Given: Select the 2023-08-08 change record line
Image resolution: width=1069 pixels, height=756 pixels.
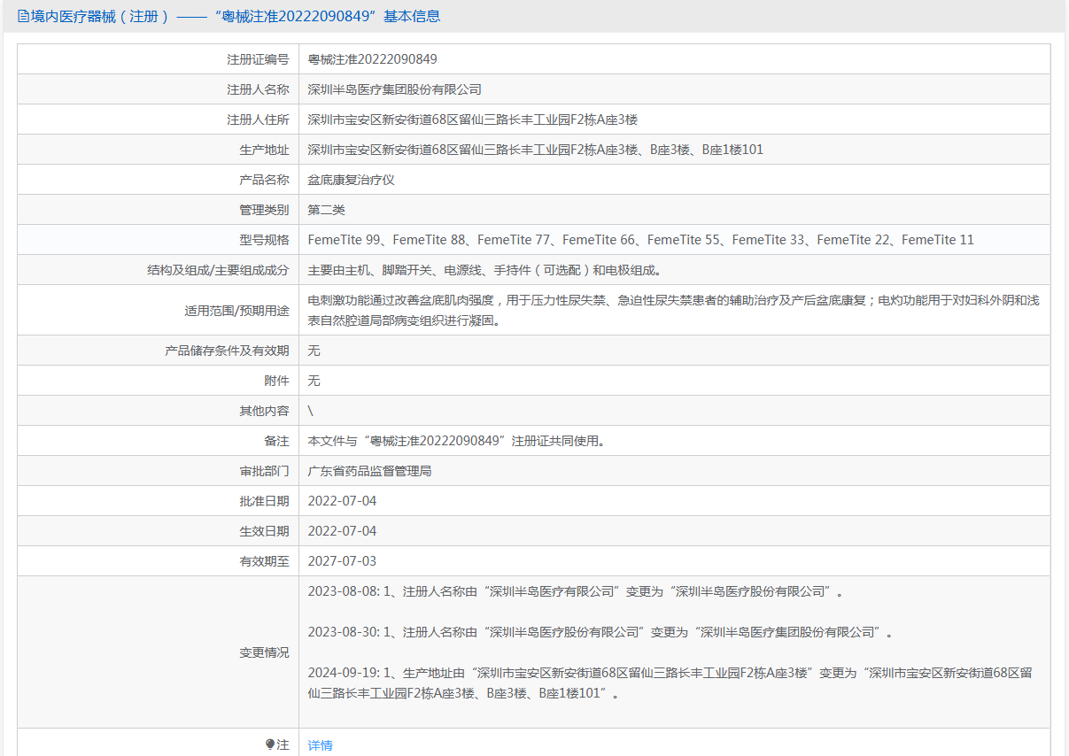Looking at the screenshot, I should (x=576, y=591).
